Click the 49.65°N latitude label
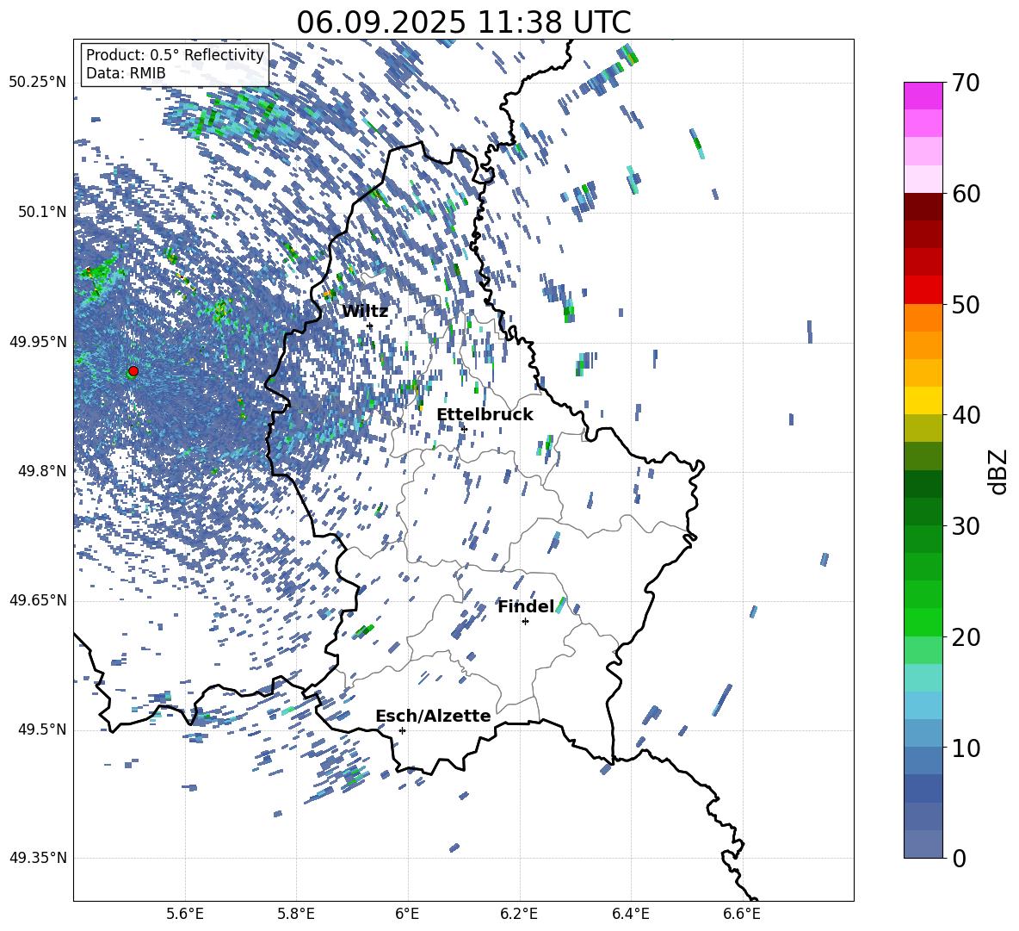 coord(38,600)
